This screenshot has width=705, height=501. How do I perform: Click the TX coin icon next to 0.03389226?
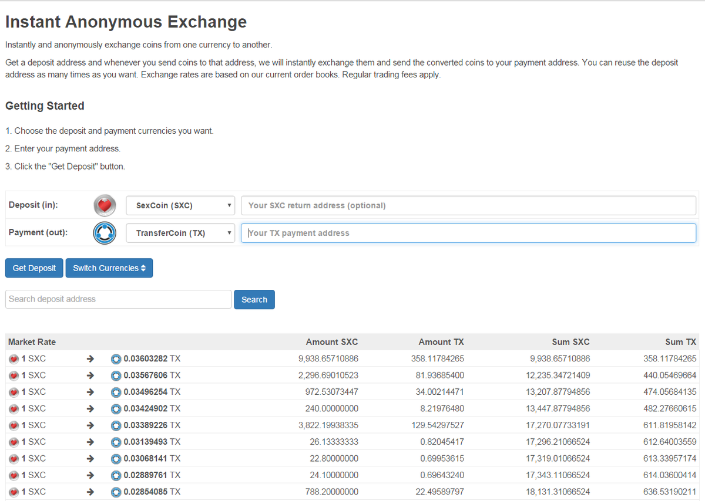pos(116,425)
